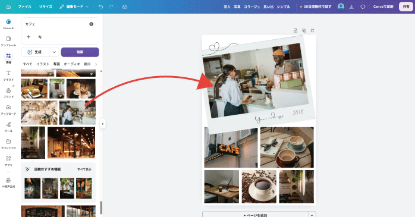Add new page icon above canvas
The height and width of the screenshot is (217, 415).
tap(312, 30)
